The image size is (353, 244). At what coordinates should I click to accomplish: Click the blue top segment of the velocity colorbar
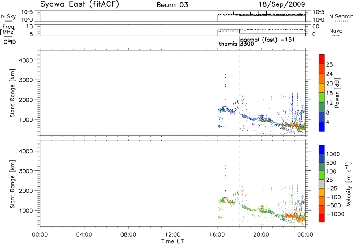(x=322, y=150)
